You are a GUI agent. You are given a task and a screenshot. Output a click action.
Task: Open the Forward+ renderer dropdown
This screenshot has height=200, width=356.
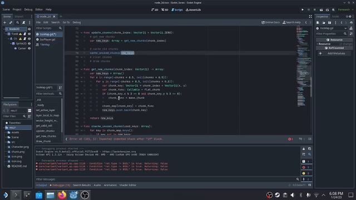[x=345, y=10]
